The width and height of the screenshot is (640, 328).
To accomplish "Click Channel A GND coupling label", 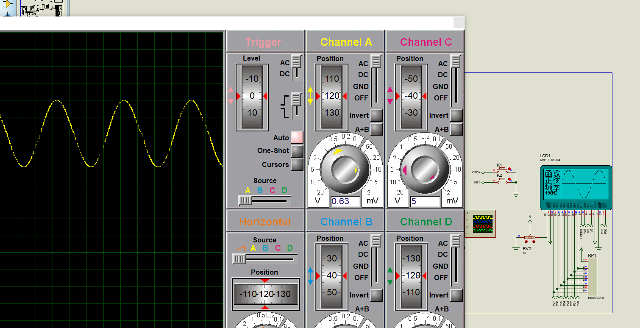I will coord(361,86).
